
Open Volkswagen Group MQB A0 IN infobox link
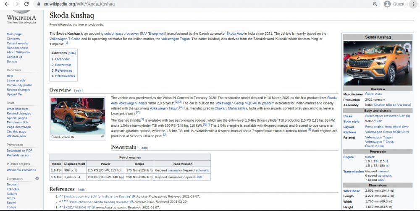pyautogui.click(x=387, y=132)
